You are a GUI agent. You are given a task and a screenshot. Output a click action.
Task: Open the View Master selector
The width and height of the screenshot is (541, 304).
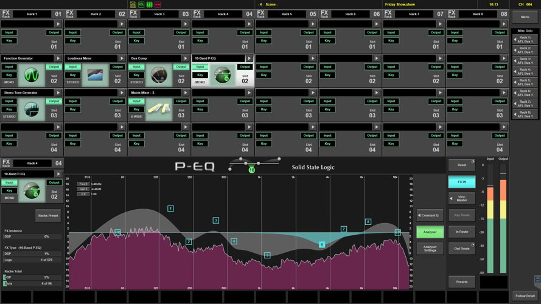(462, 199)
